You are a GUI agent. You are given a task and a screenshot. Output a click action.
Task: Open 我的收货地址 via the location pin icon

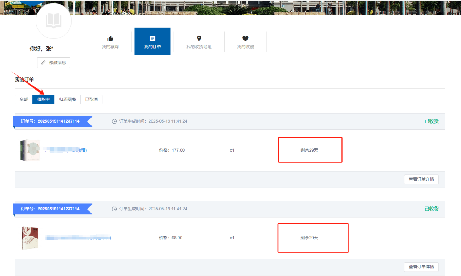tap(199, 38)
